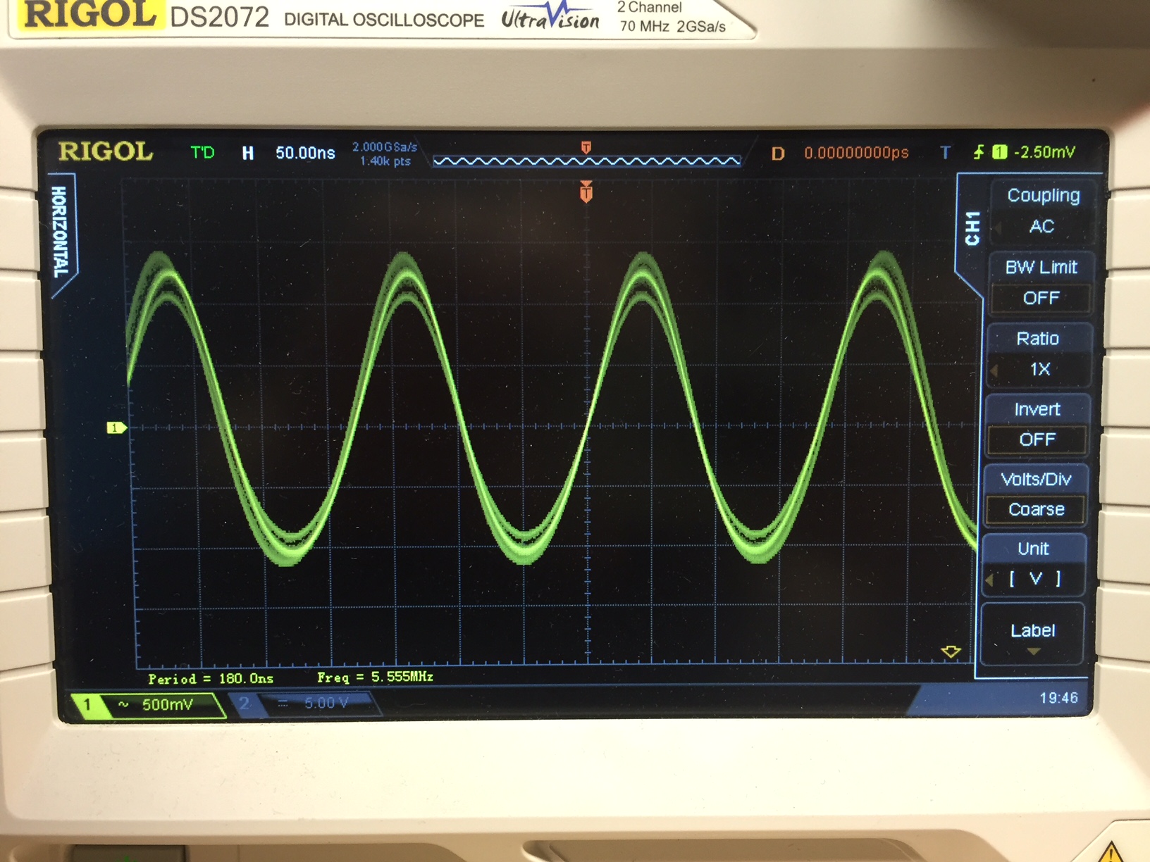Select channel 1 500mV status box

pos(149,704)
